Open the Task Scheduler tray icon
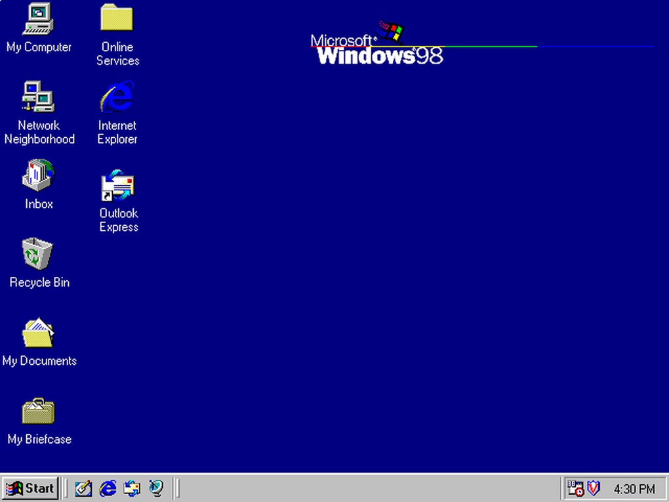The height and width of the screenshot is (502, 669). click(576, 489)
